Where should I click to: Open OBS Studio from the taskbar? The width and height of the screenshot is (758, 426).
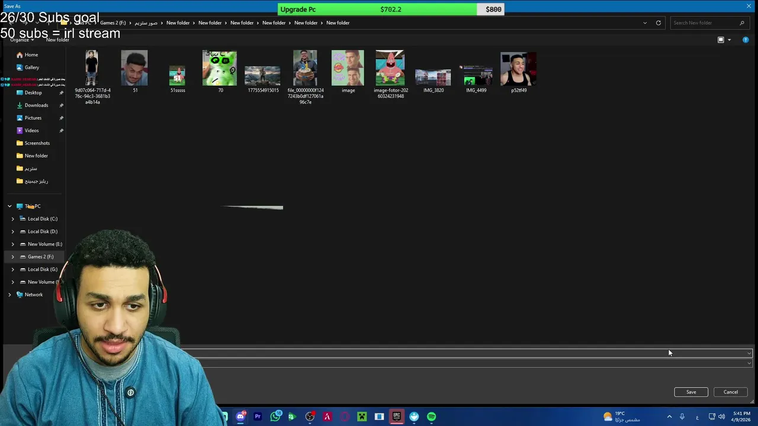[x=310, y=417]
